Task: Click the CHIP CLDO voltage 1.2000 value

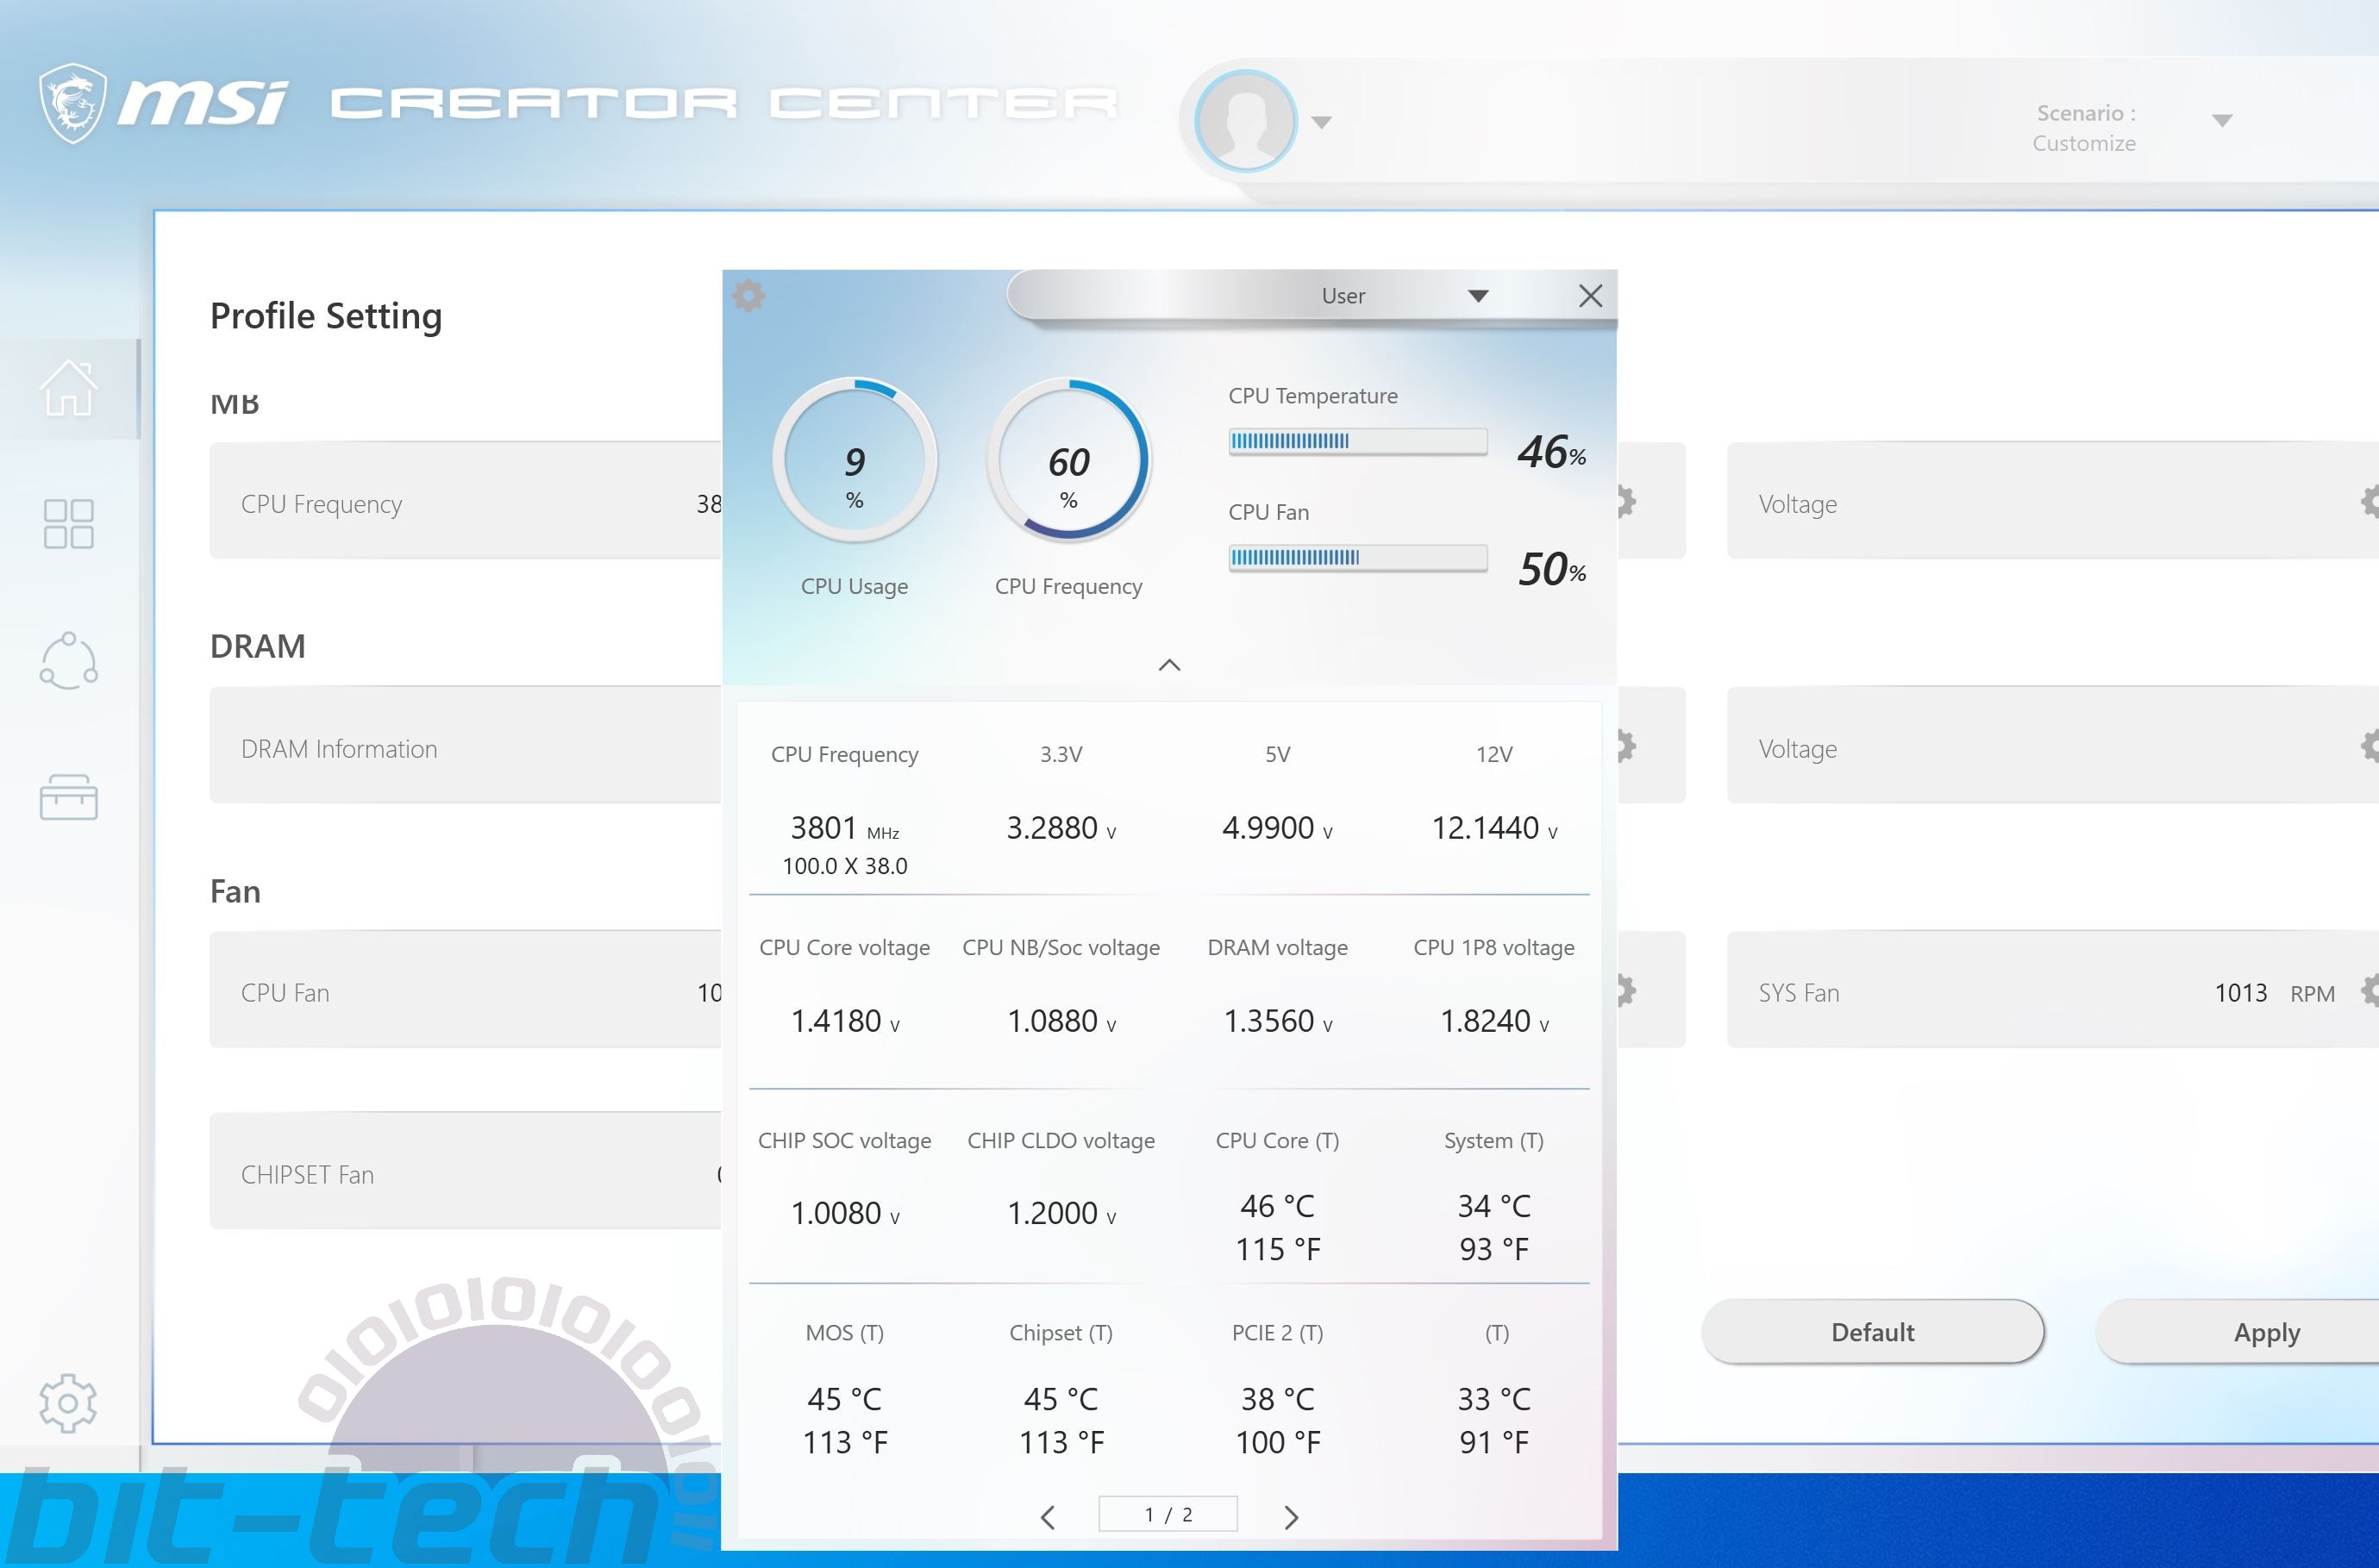Action: point(1061,1213)
